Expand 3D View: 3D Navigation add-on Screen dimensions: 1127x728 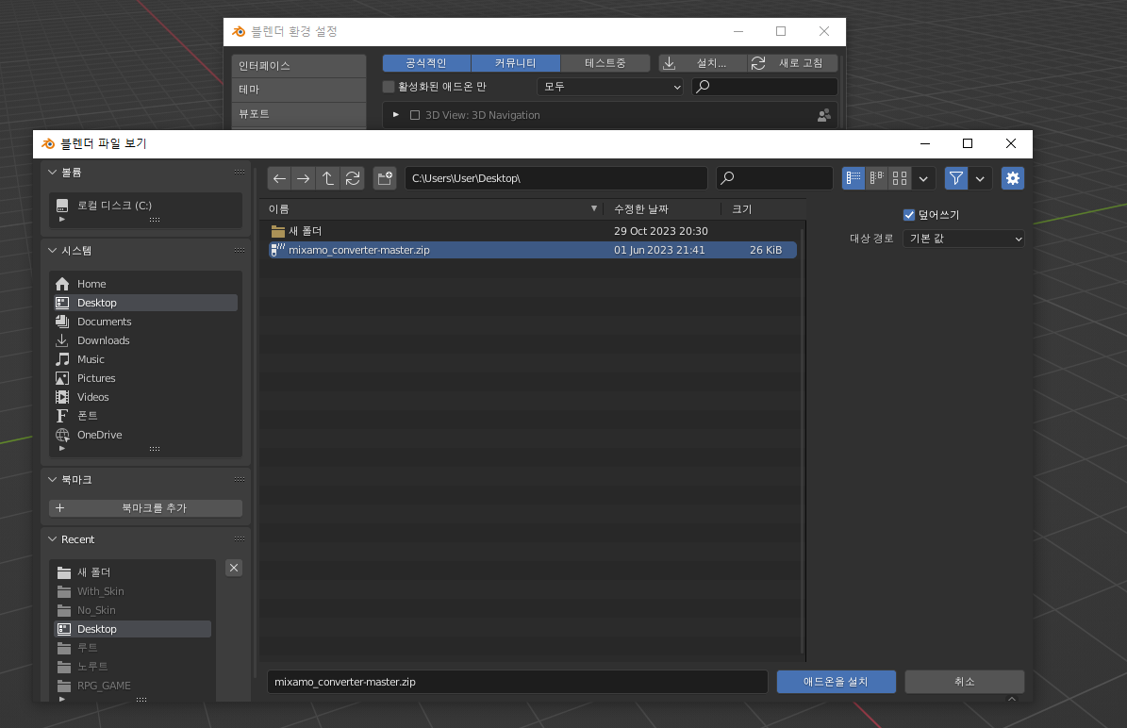(x=395, y=115)
